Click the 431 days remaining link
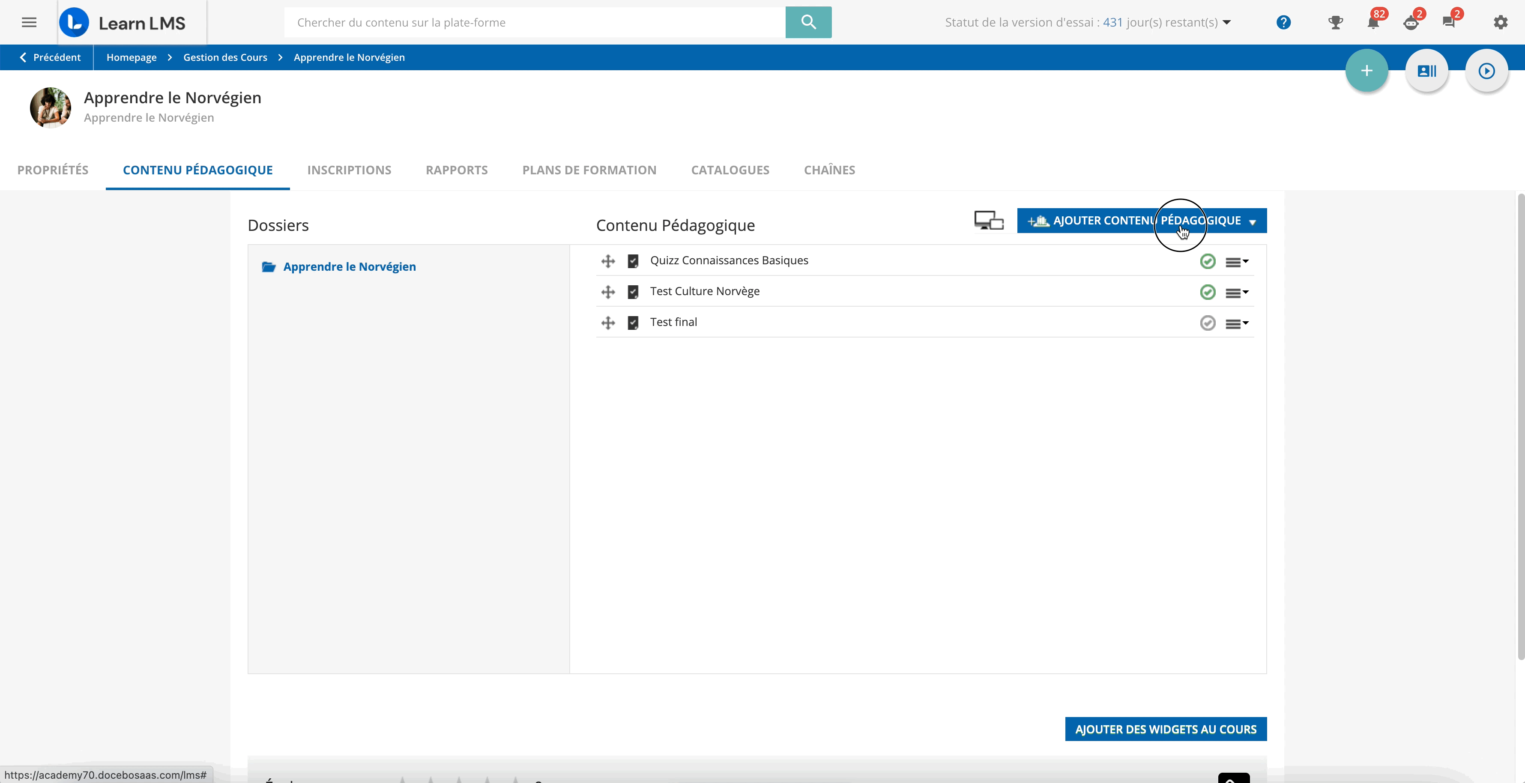Screen dimensions: 1525x783 1112,23
